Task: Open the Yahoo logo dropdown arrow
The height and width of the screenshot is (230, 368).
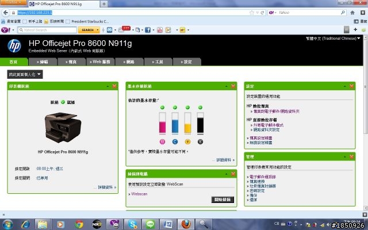Action: (13, 30)
